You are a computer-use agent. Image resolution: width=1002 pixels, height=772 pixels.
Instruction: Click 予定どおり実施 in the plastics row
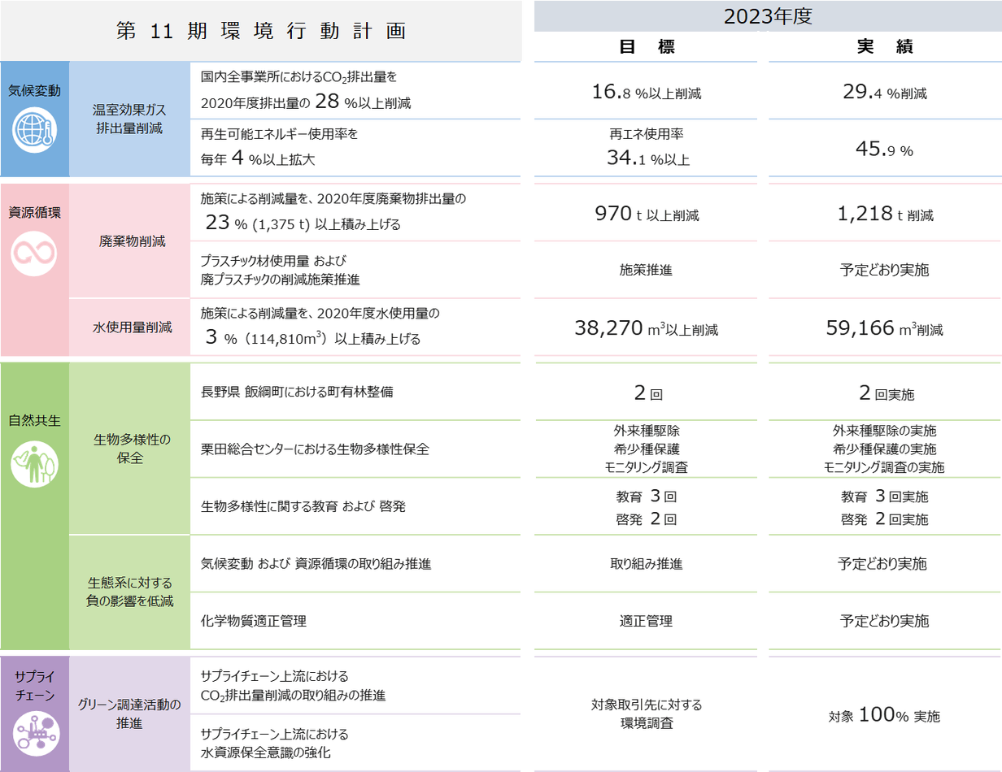[x=885, y=271]
